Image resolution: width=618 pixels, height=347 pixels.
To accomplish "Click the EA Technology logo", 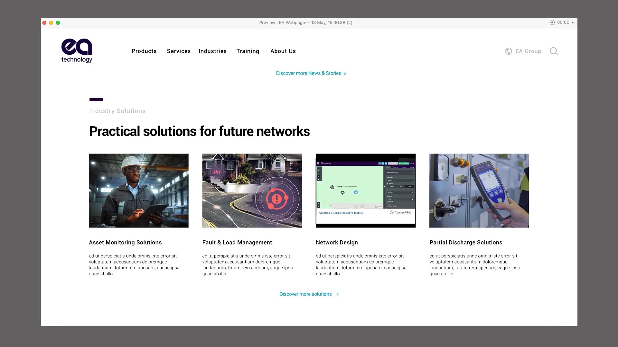I will click(77, 50).
